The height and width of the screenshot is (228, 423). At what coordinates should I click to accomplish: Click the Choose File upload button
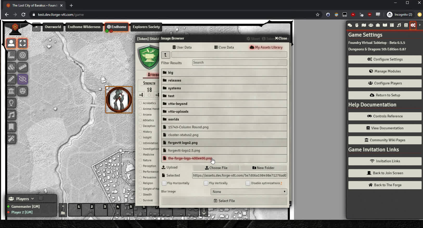(x=216, y=168)
